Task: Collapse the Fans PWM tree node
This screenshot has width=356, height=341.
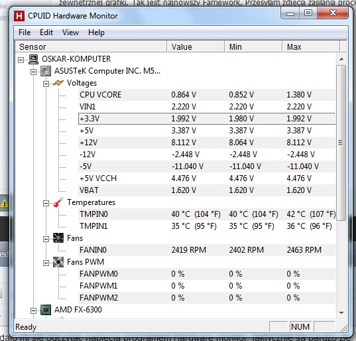Action: 46,263
